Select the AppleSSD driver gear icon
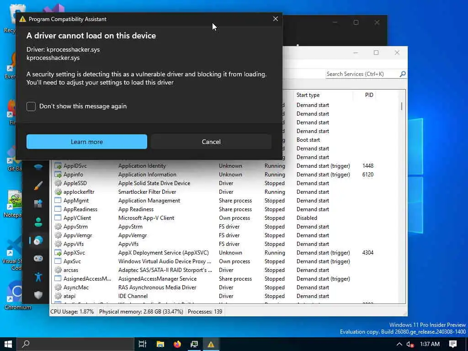 coord(58,183)
